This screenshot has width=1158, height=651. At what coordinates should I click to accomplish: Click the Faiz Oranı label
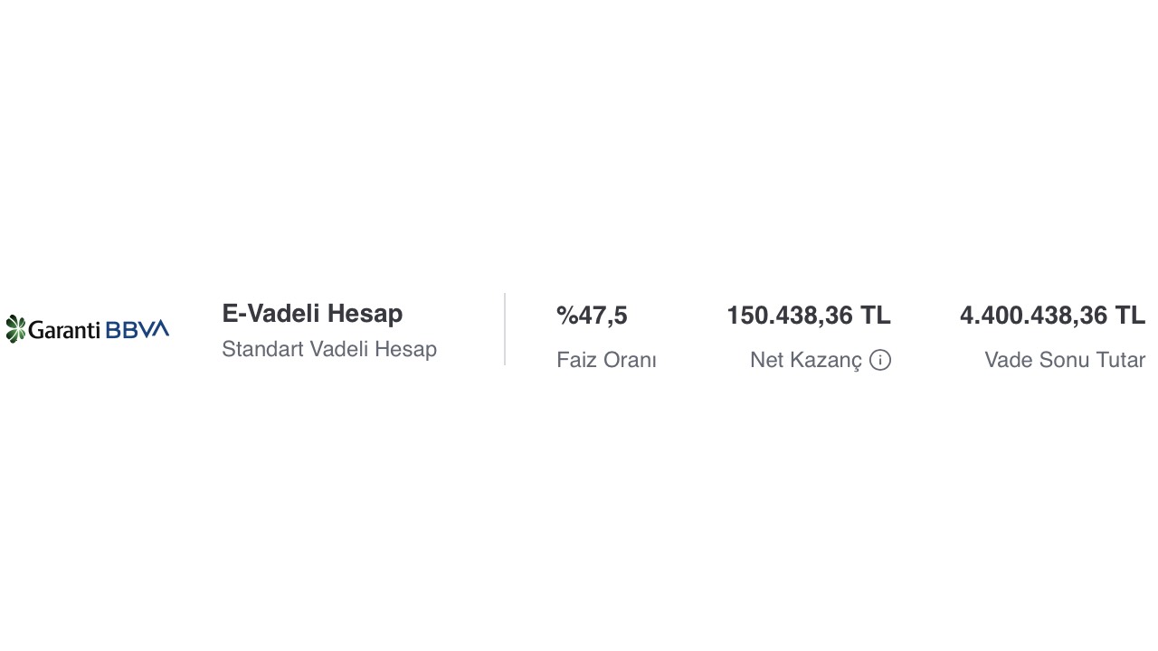[606, 360]
